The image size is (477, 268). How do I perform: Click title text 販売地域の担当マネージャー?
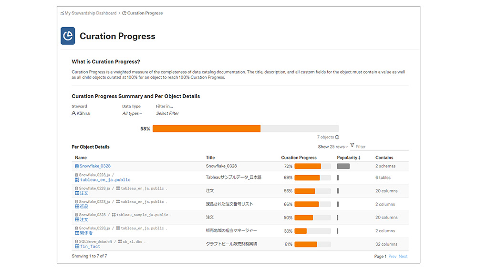click(x=231, y=231)
